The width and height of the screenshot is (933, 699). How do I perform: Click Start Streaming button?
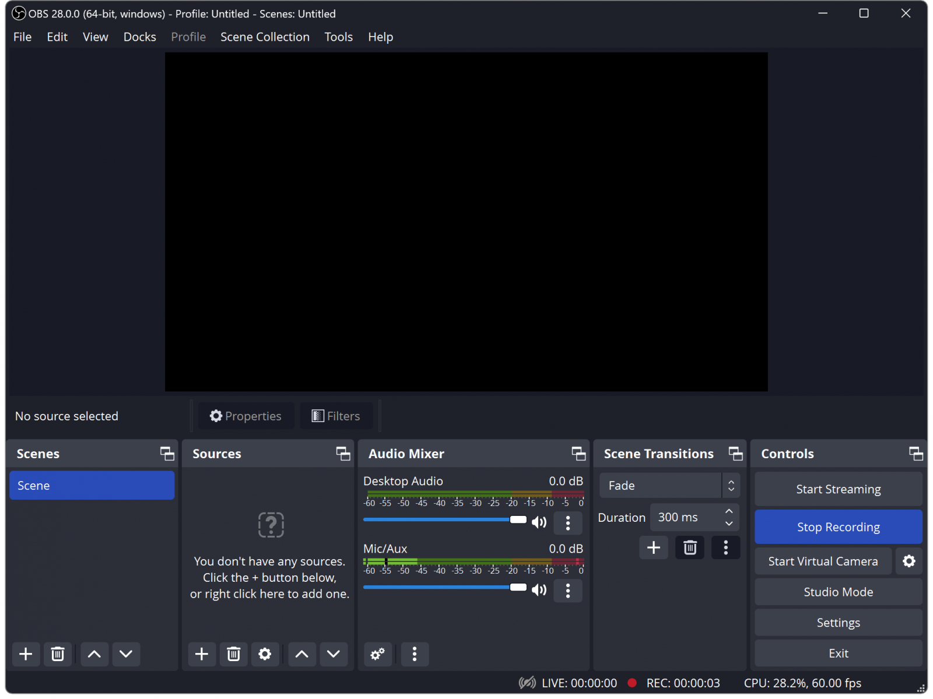pyautogui.click(x=839, y=489)
